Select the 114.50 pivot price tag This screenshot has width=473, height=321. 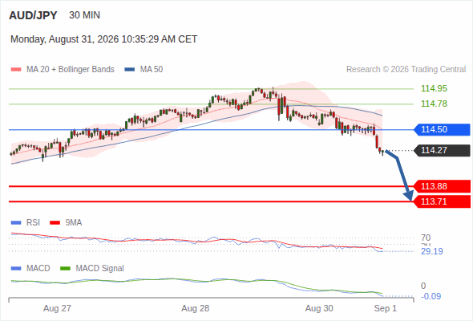(x=442, y=129)
